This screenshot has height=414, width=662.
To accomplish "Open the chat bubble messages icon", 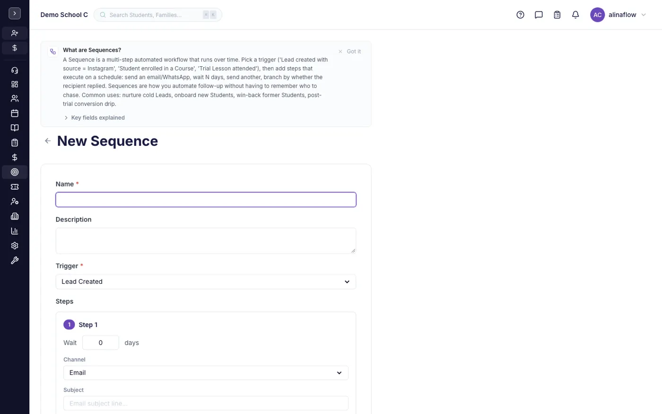I will (x=539, y=15).
